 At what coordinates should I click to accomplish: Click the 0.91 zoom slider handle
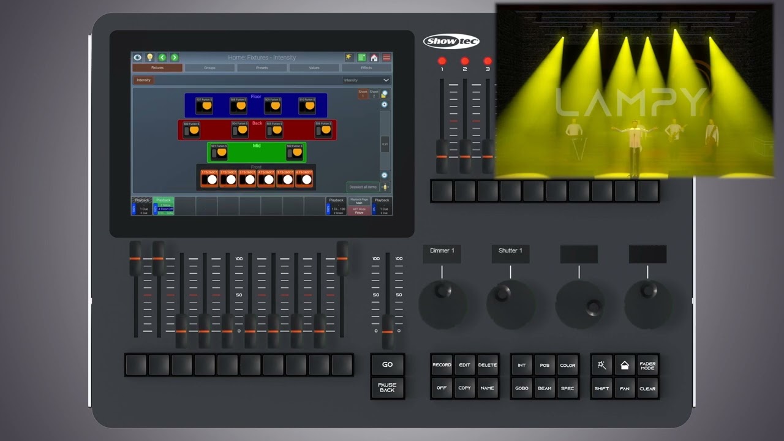pos(385,144)
